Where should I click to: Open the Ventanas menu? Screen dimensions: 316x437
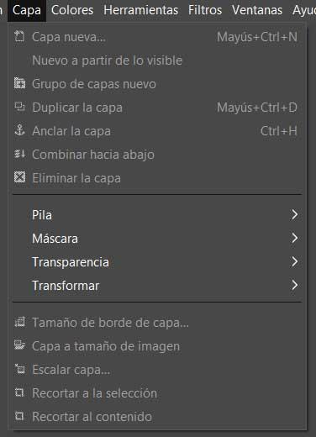tap(257, 10)
